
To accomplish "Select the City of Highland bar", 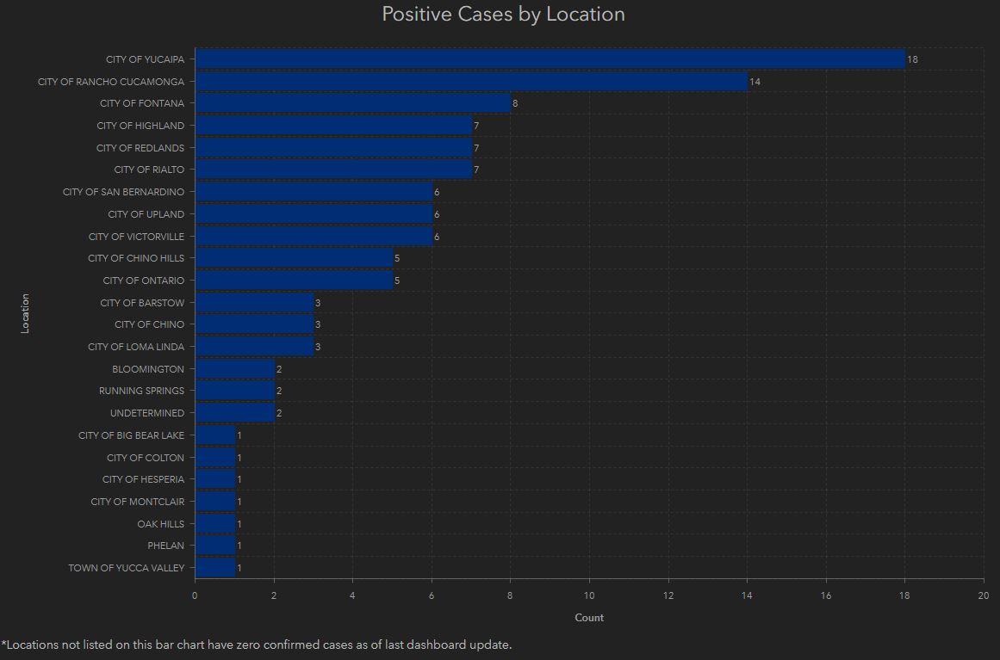I will point(333,126).
